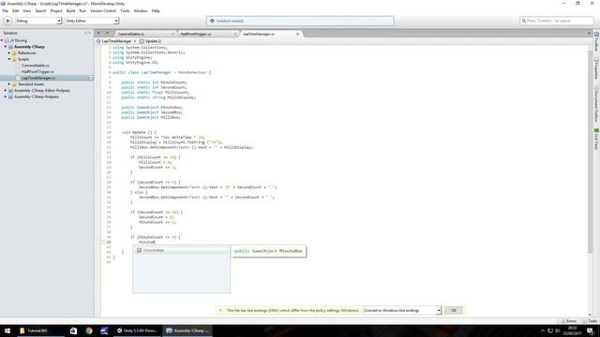Image resolution: width=600 pixels, height=337 pixels.
Task: Go to previous document tab arrow
Action: point(98,34)
